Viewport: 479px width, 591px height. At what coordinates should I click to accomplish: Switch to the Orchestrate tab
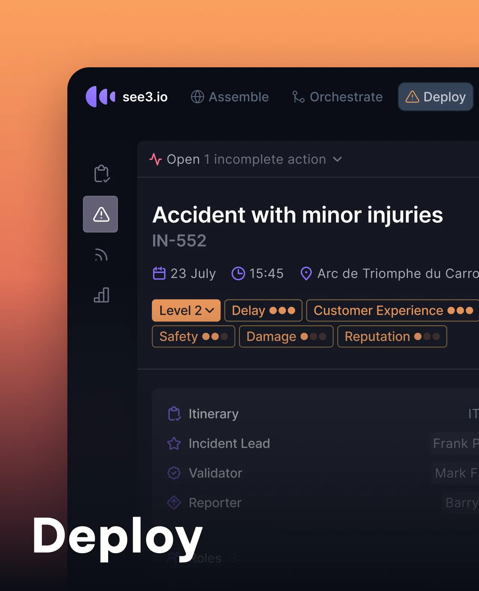click(337, 97)
